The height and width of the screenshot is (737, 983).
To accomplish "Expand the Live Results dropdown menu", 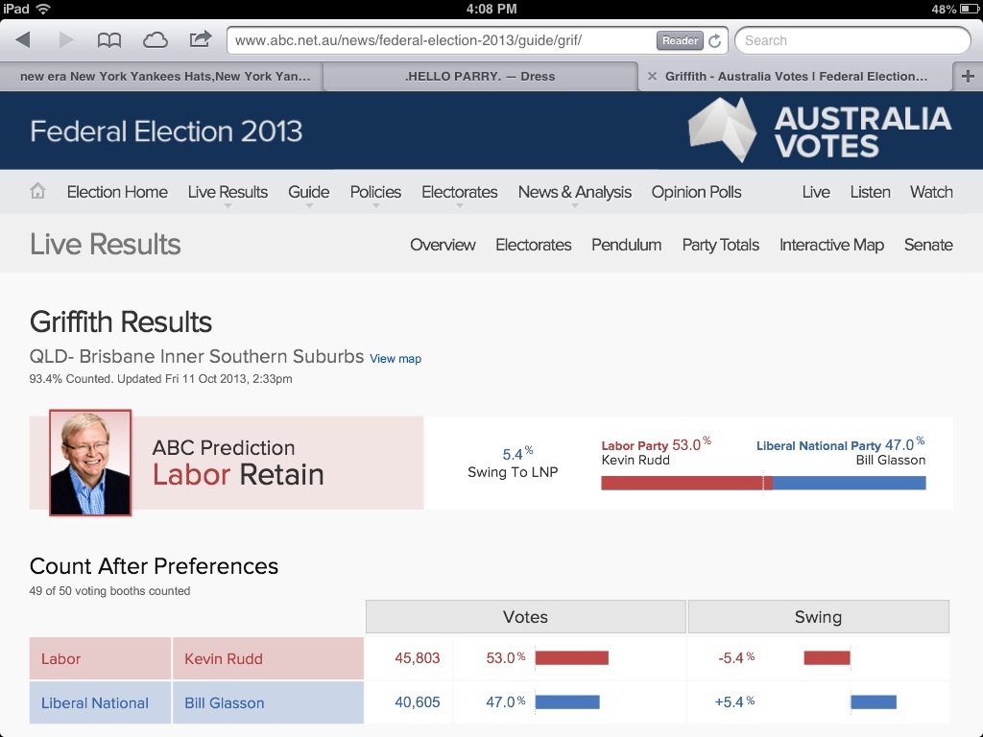I will (228, 193).
